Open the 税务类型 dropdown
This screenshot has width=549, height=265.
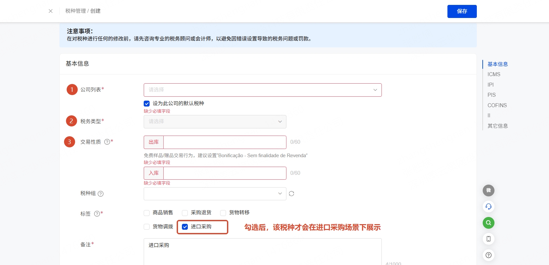pos(215,122)
